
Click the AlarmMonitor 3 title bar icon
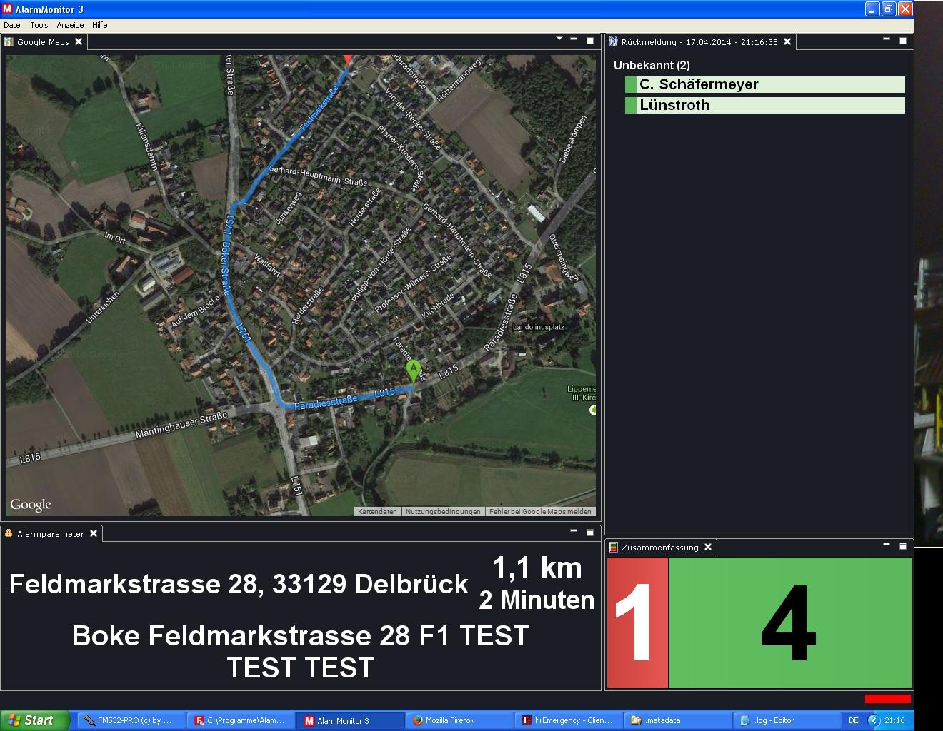click(x=7, y=9)
